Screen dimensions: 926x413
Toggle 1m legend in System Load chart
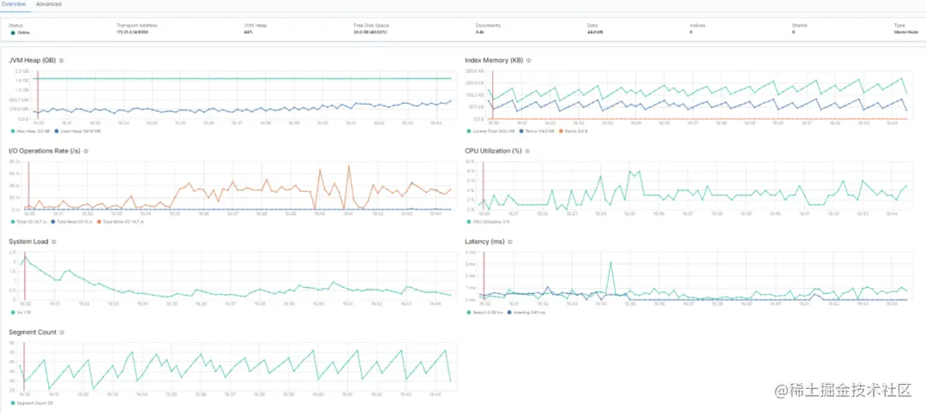19,312
